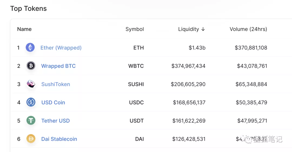Viewport: 292px width, 152px height.
Task: Open the Wrapped BTC token page
Action: click(58, 66)
